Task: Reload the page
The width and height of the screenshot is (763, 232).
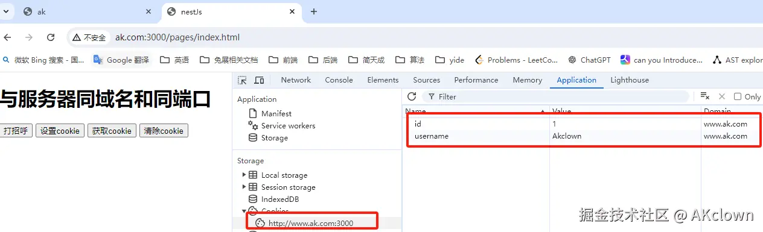Action: coord(51,37)
